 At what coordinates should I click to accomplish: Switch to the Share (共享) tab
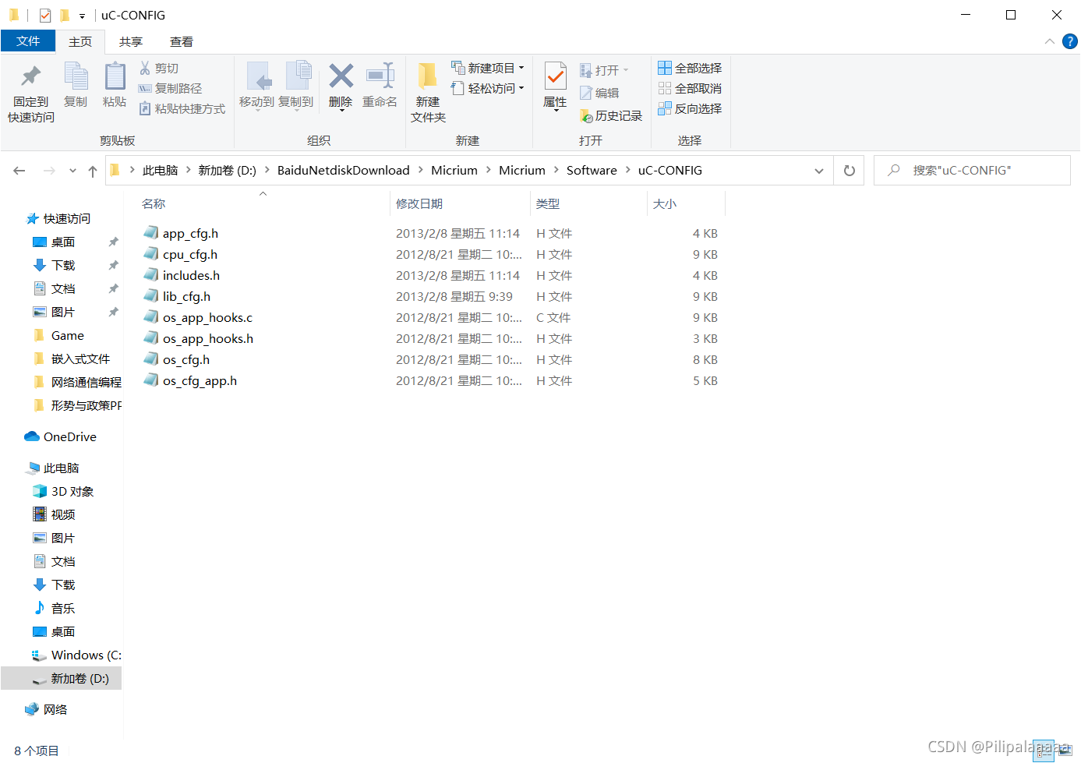click(131, 41)
